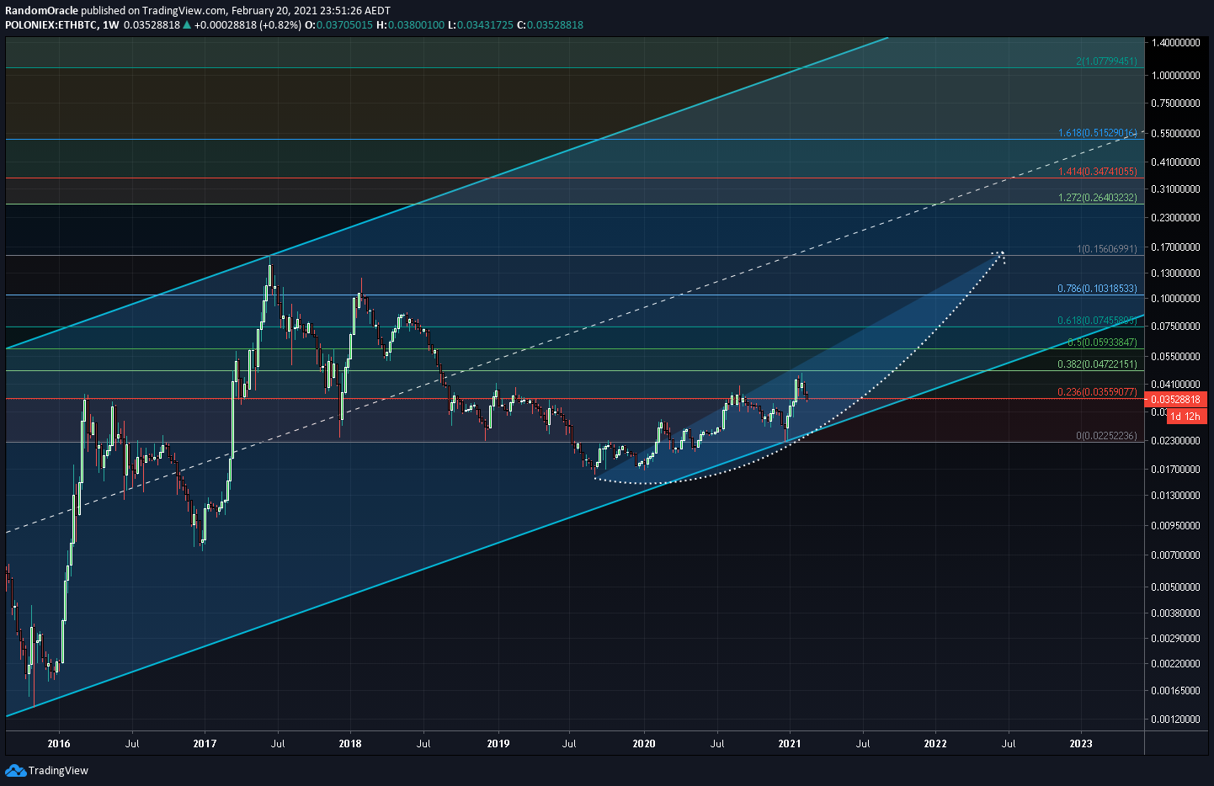Select Fibonacci label 1.618(0.51529016)

(x=1098, y=133)
